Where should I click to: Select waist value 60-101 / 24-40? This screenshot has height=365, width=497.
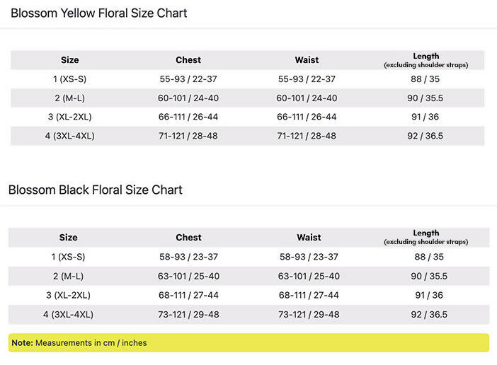(x=307, y=98)
